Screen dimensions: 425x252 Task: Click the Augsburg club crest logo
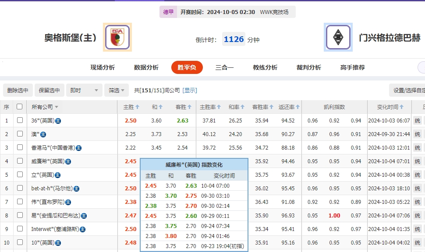coord(117,37)
